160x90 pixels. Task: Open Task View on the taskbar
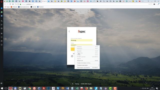tap(6, 88)
